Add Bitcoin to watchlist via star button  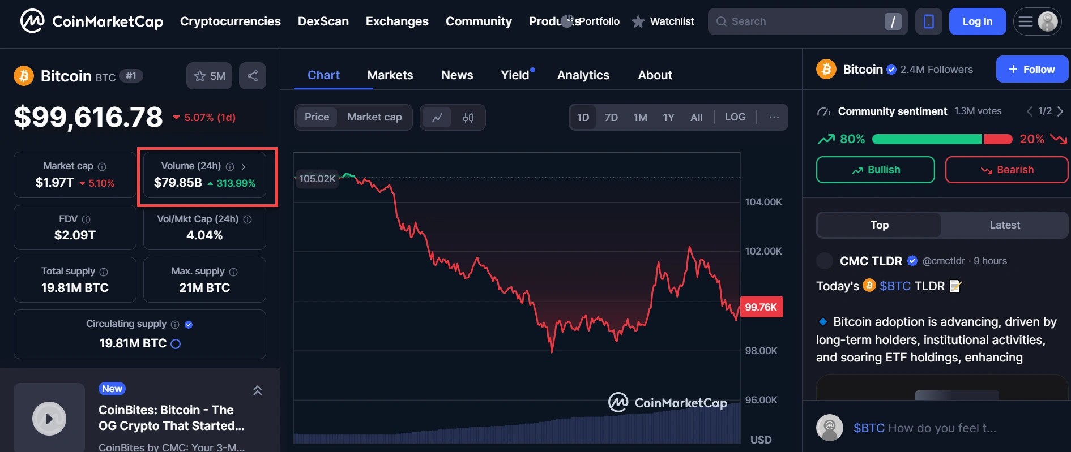209,76
